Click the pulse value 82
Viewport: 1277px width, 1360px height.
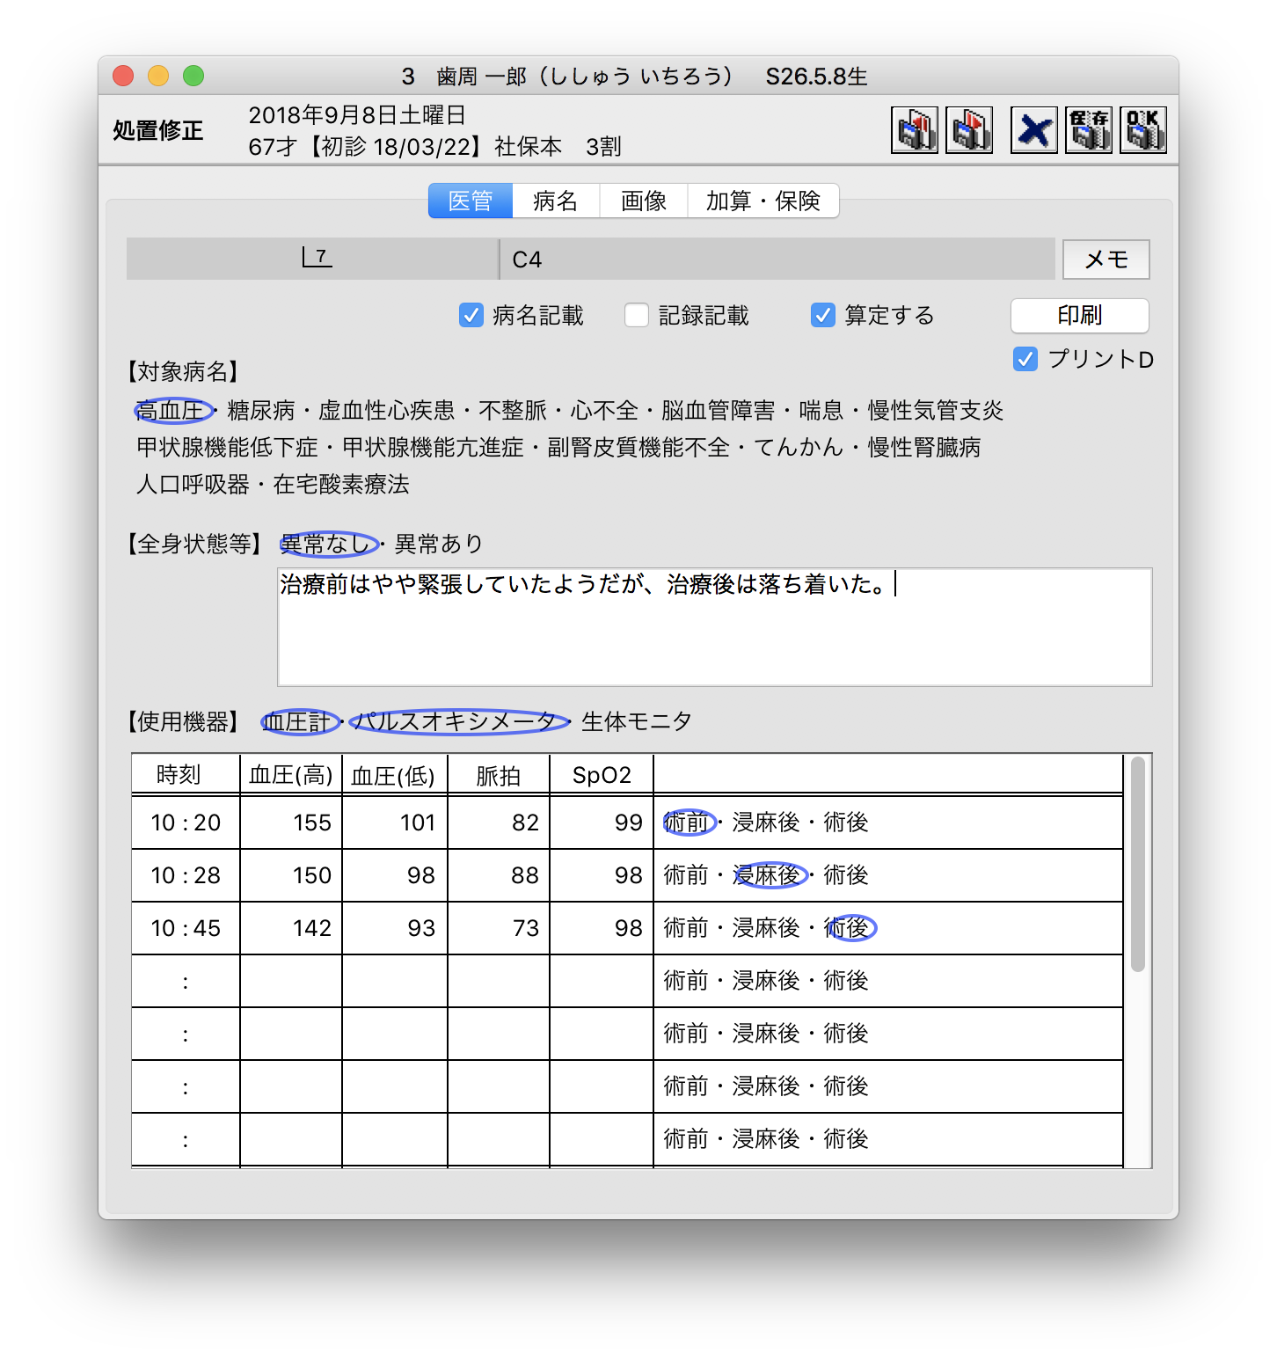click(x=499, y=823)
